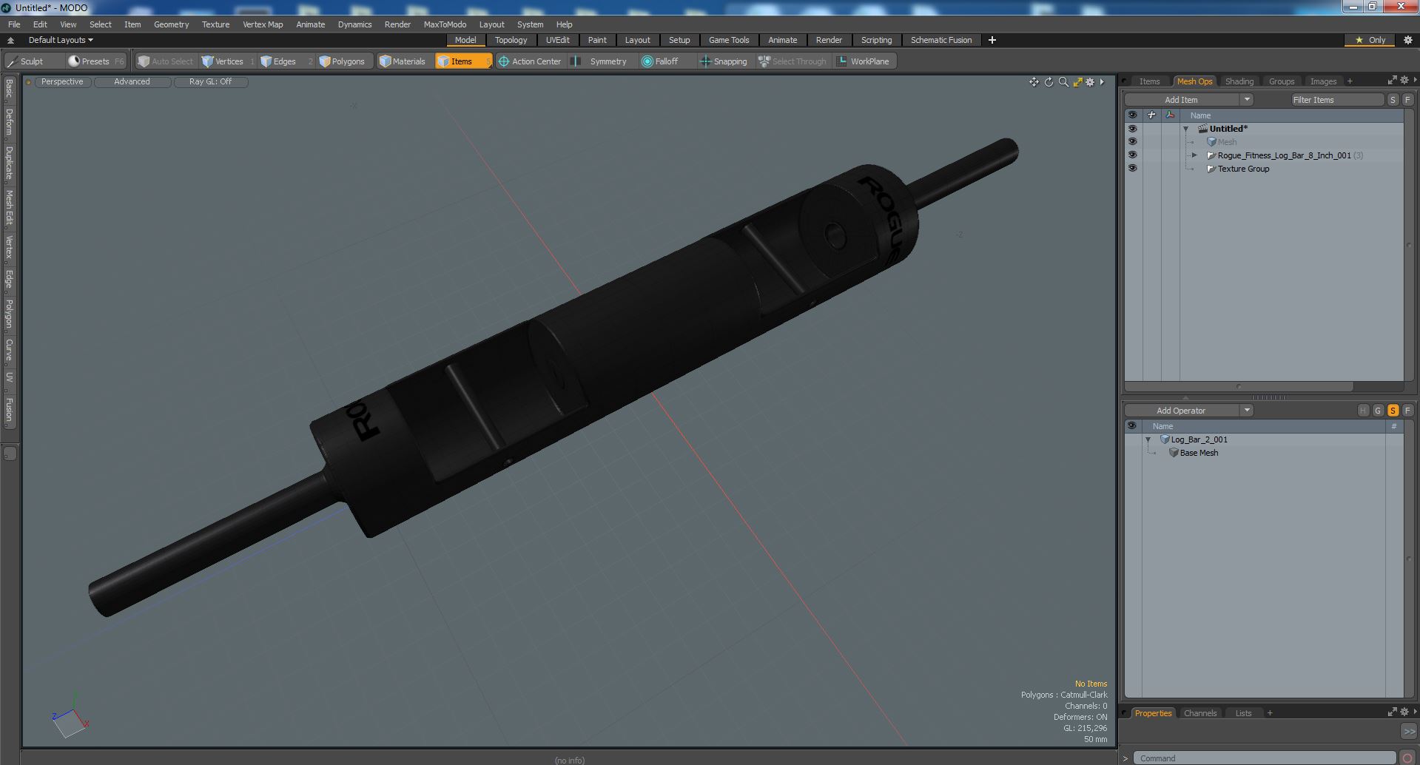Open the Perspective view type dropdown
1420x765 pixels.
click(62, 82)
